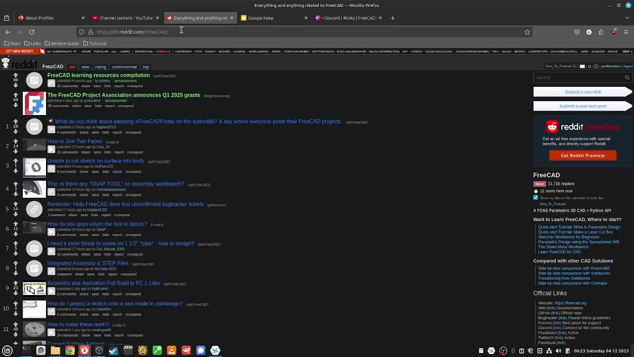634x357 pixels.
Task: Open the Linux Mint start menu icon
Action: click(7, 351)
